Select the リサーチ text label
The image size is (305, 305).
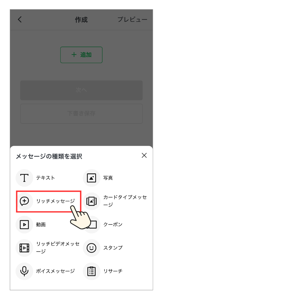pos(113,271)
